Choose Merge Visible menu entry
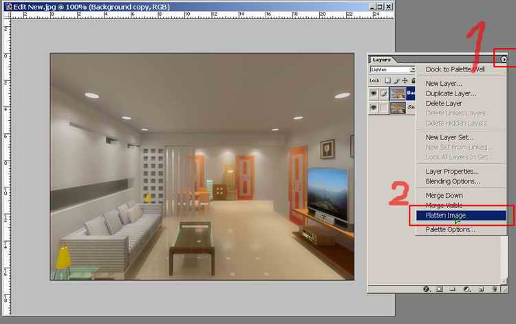Image resolution: width=516 pixels, height=324 pixels. [x=444, y=205]
